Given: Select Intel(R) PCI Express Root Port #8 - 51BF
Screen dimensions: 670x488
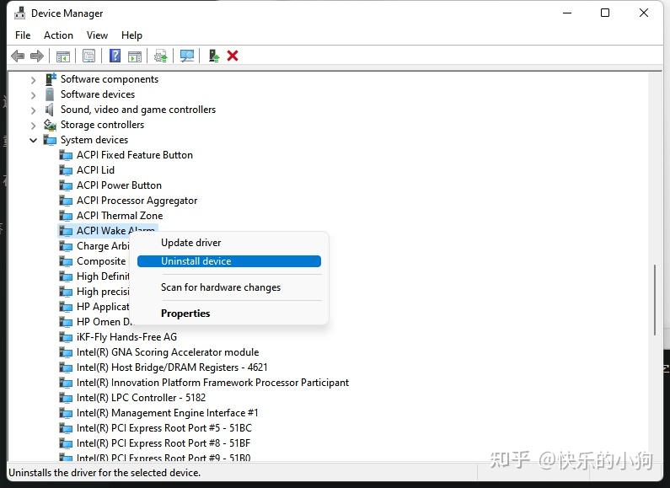Looking at the screenshot, I should coord(163,443).
